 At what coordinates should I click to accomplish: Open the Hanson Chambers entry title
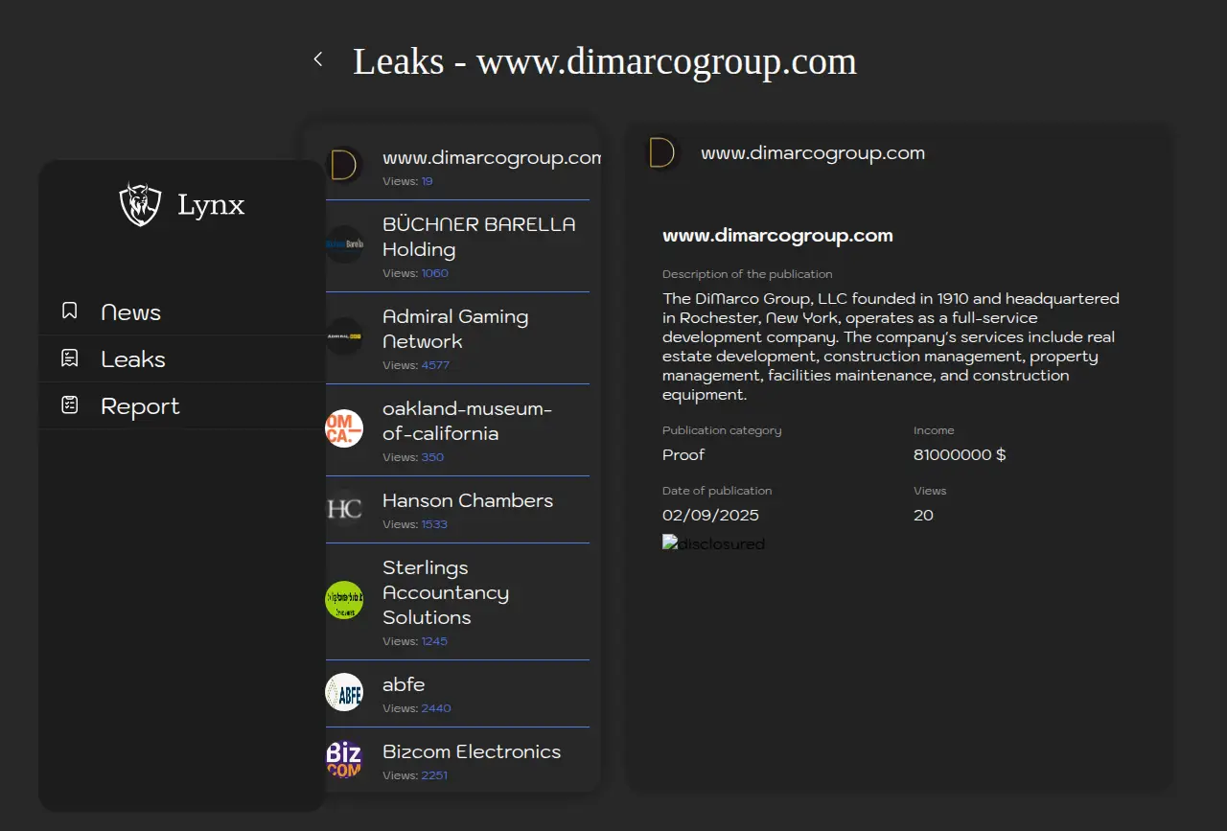coord(467,500)
